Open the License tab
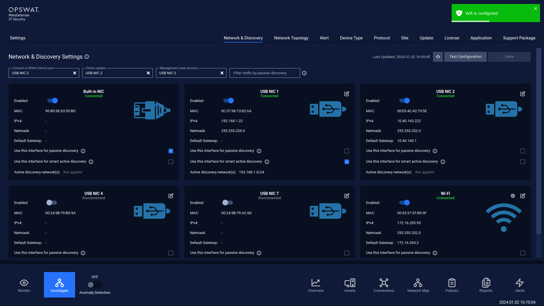The height and width of the screenshot is (306, 544). point(452,38)
